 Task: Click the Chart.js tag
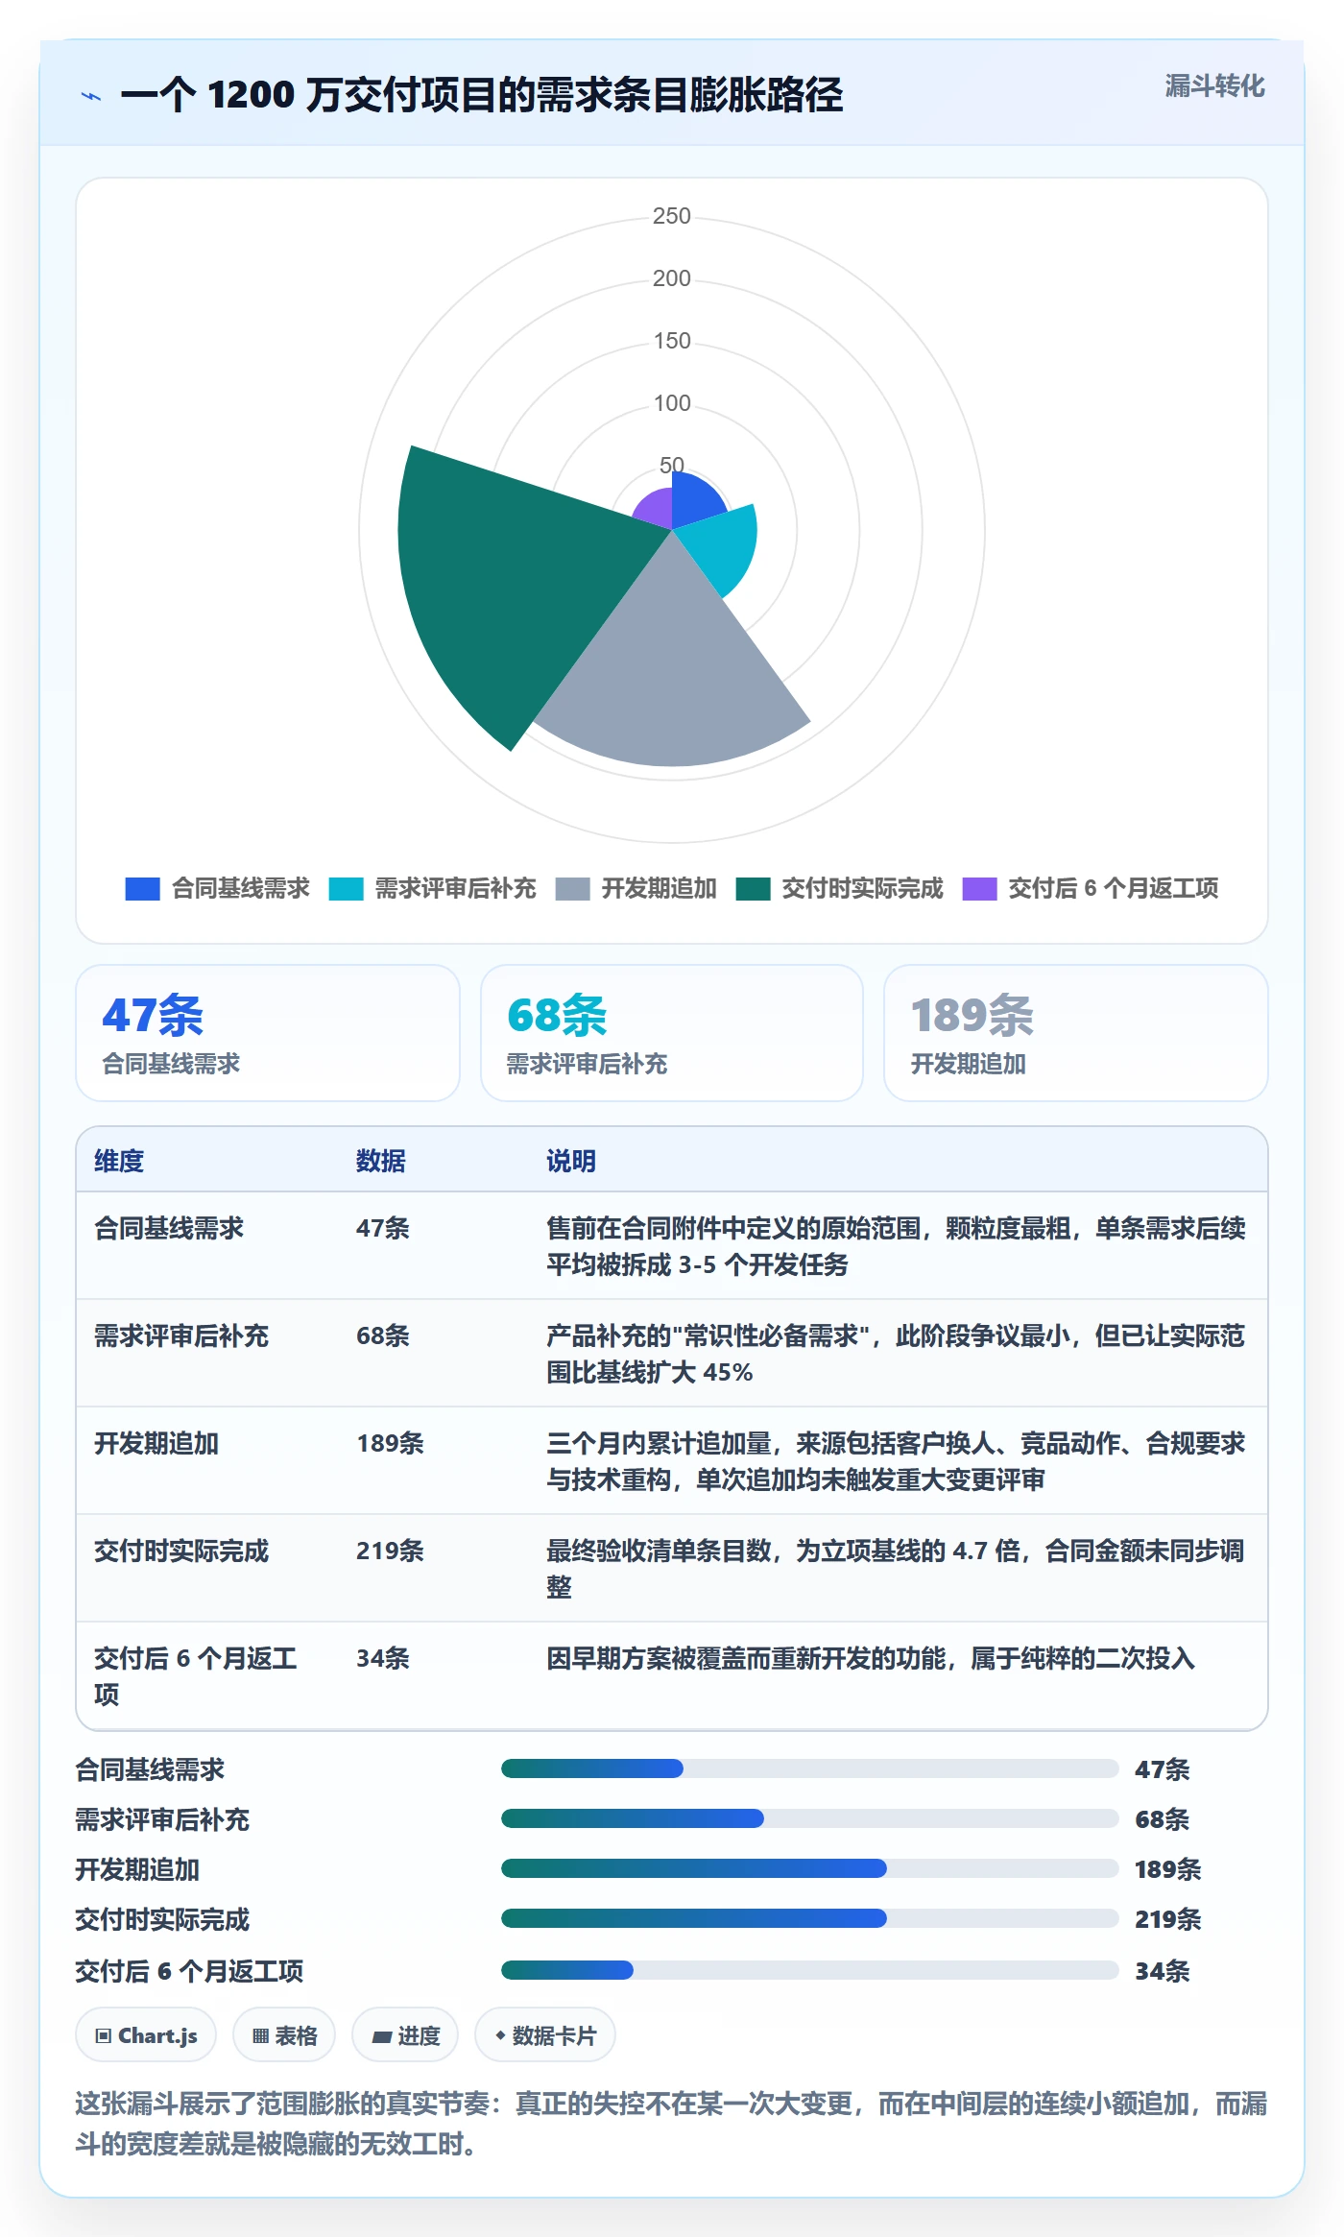(146, 2035)
